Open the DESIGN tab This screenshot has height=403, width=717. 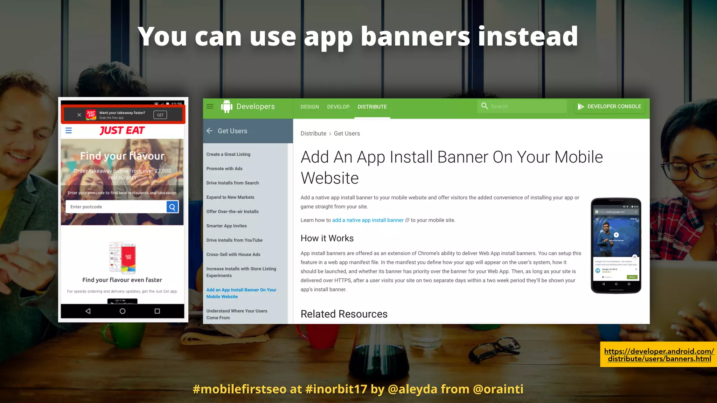tap(309, 107)
